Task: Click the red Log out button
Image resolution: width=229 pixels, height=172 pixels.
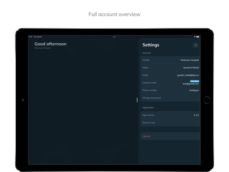Action: (170, 136)
